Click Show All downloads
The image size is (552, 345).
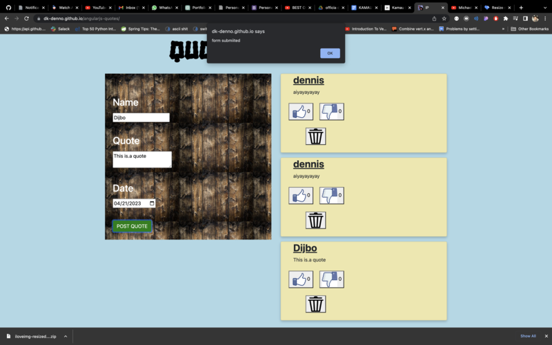[x=528, y=336]
